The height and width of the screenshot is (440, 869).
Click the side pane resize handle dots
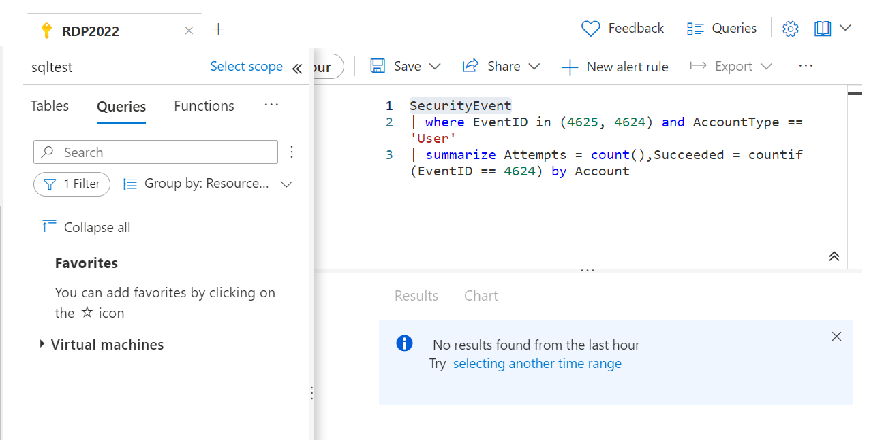311,393
